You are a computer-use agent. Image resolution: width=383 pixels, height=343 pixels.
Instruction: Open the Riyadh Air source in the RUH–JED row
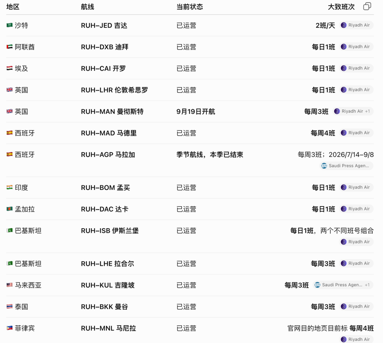[356, 25]
